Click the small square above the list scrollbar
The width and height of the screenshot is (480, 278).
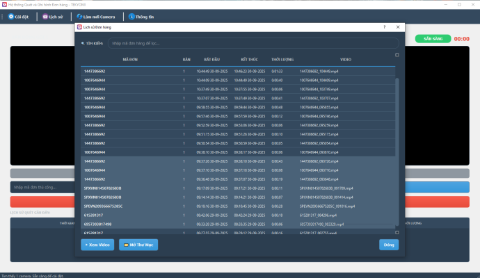coord(397,55)
